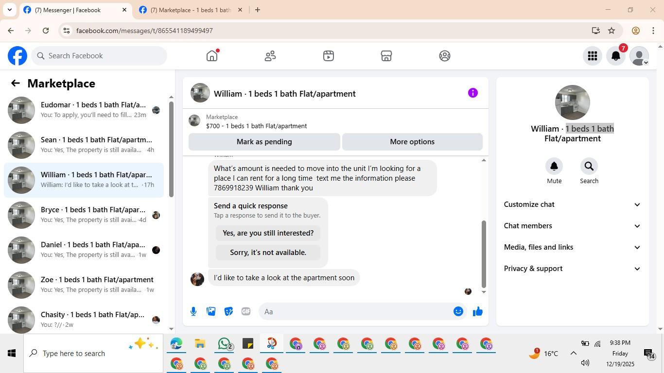Viewport: 664px width, 373px height.
Task: Click the back arrow next to Marketplace
Action: pos(16,83)
